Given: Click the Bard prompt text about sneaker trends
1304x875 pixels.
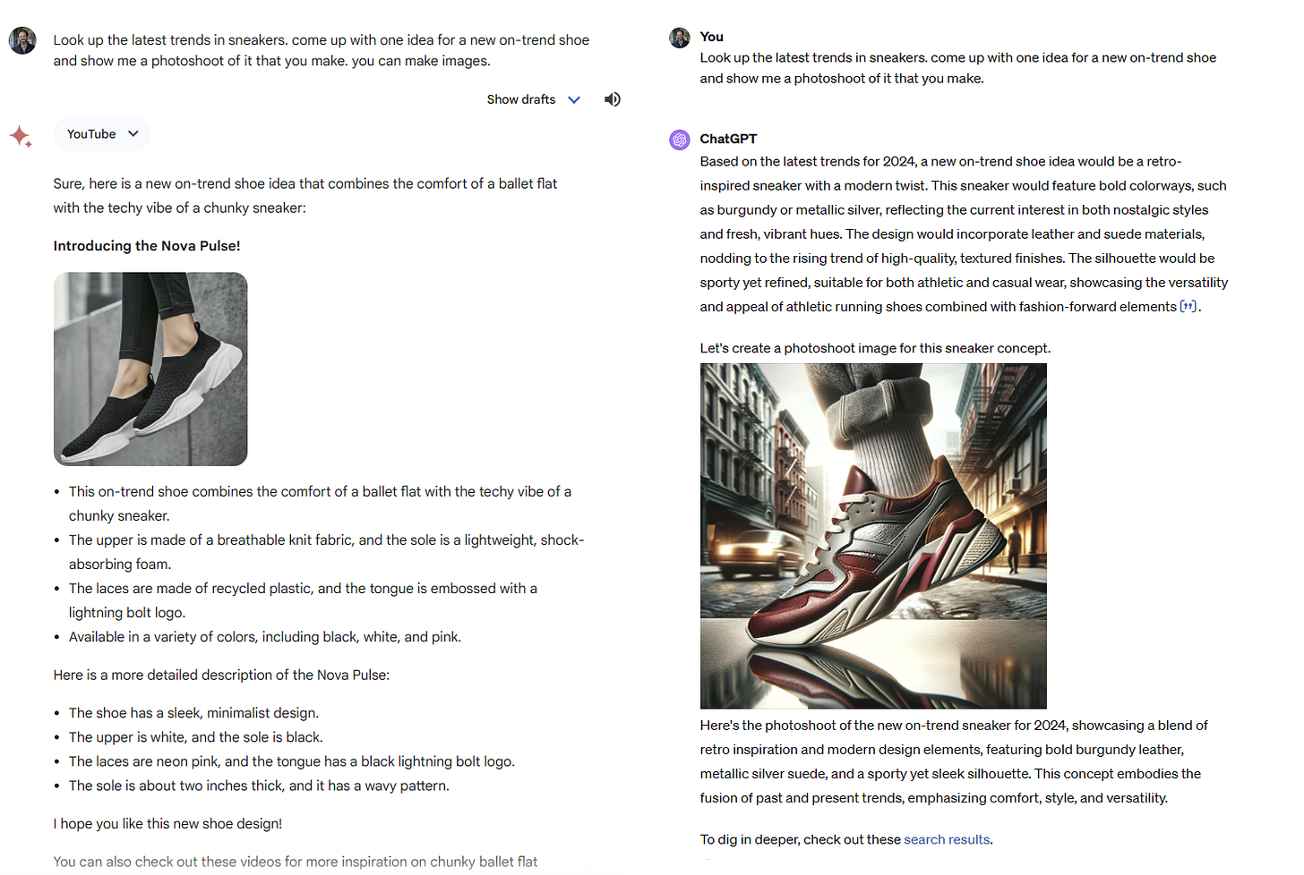Looking at the screenshot, I should pyautogui.click(x=322, y=50).
